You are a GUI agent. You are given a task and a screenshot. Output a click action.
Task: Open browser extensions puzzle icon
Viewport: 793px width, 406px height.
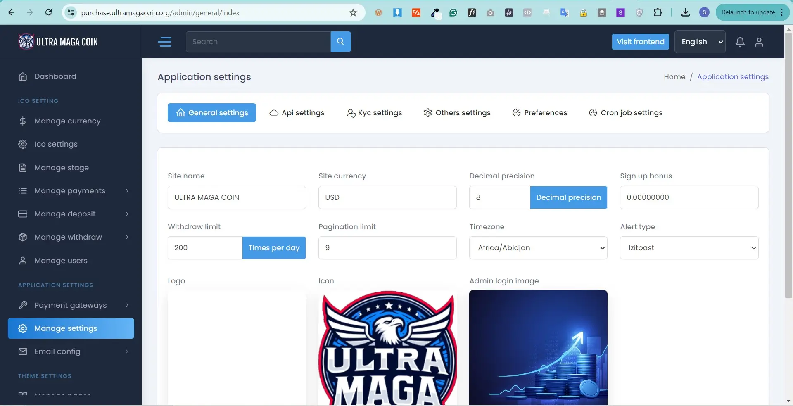[x=658, y=13]
